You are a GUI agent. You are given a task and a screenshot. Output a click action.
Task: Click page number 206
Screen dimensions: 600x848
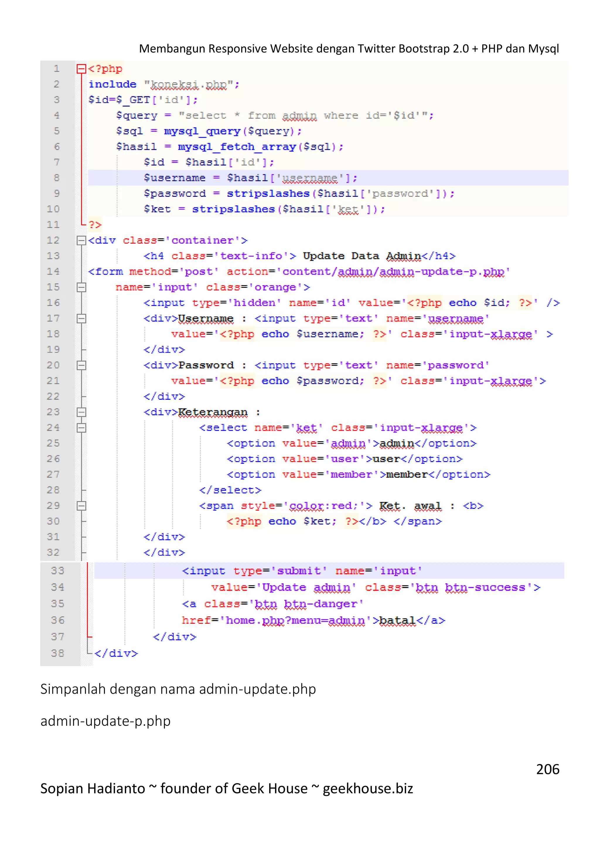tap(548, 769)
